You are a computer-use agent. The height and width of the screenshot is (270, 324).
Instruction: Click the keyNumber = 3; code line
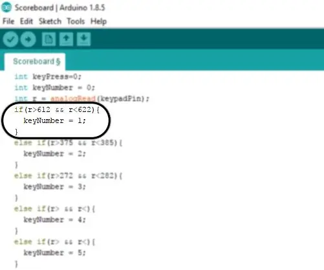[x=54, y=186]
